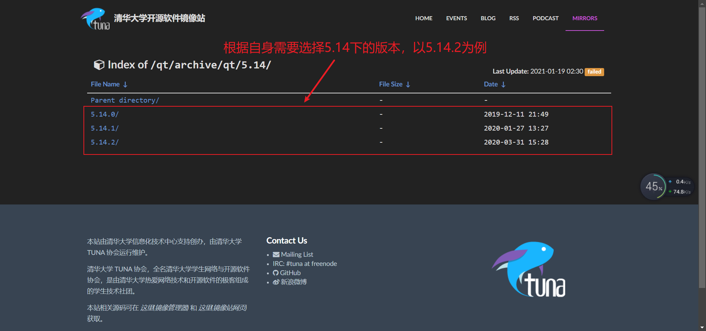Click the orange failed status badge
Viewport: 706px width, 331px height.
594,72
